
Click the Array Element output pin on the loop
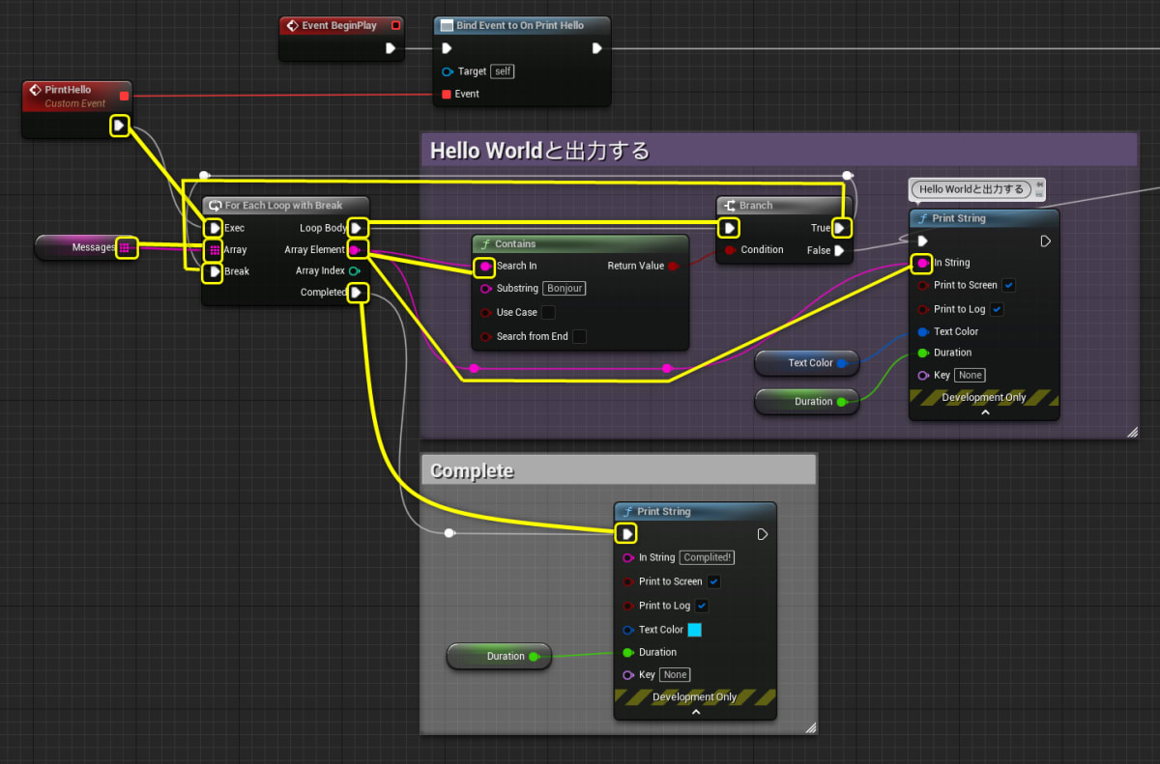pyautogui.click(x=358, y=249)
